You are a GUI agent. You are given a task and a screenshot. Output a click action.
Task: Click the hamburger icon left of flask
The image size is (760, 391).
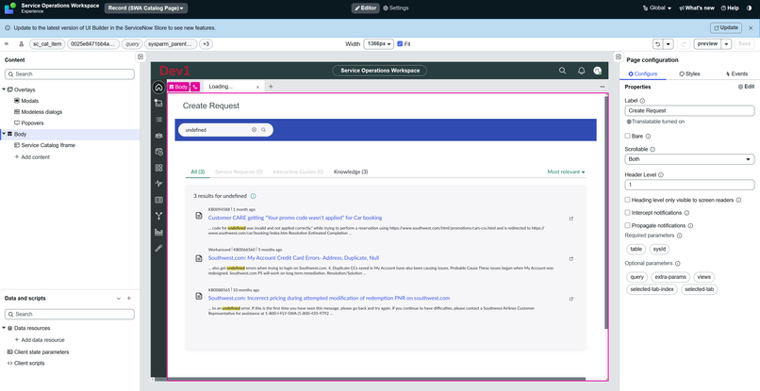[x=7, y=43]
